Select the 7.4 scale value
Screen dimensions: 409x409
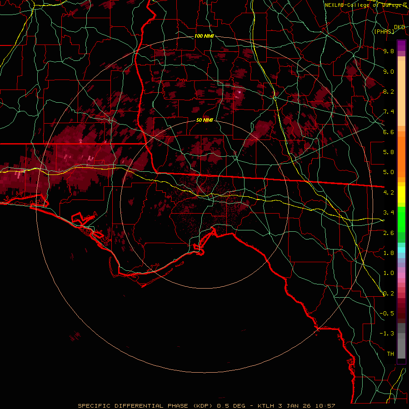point(389,112)
